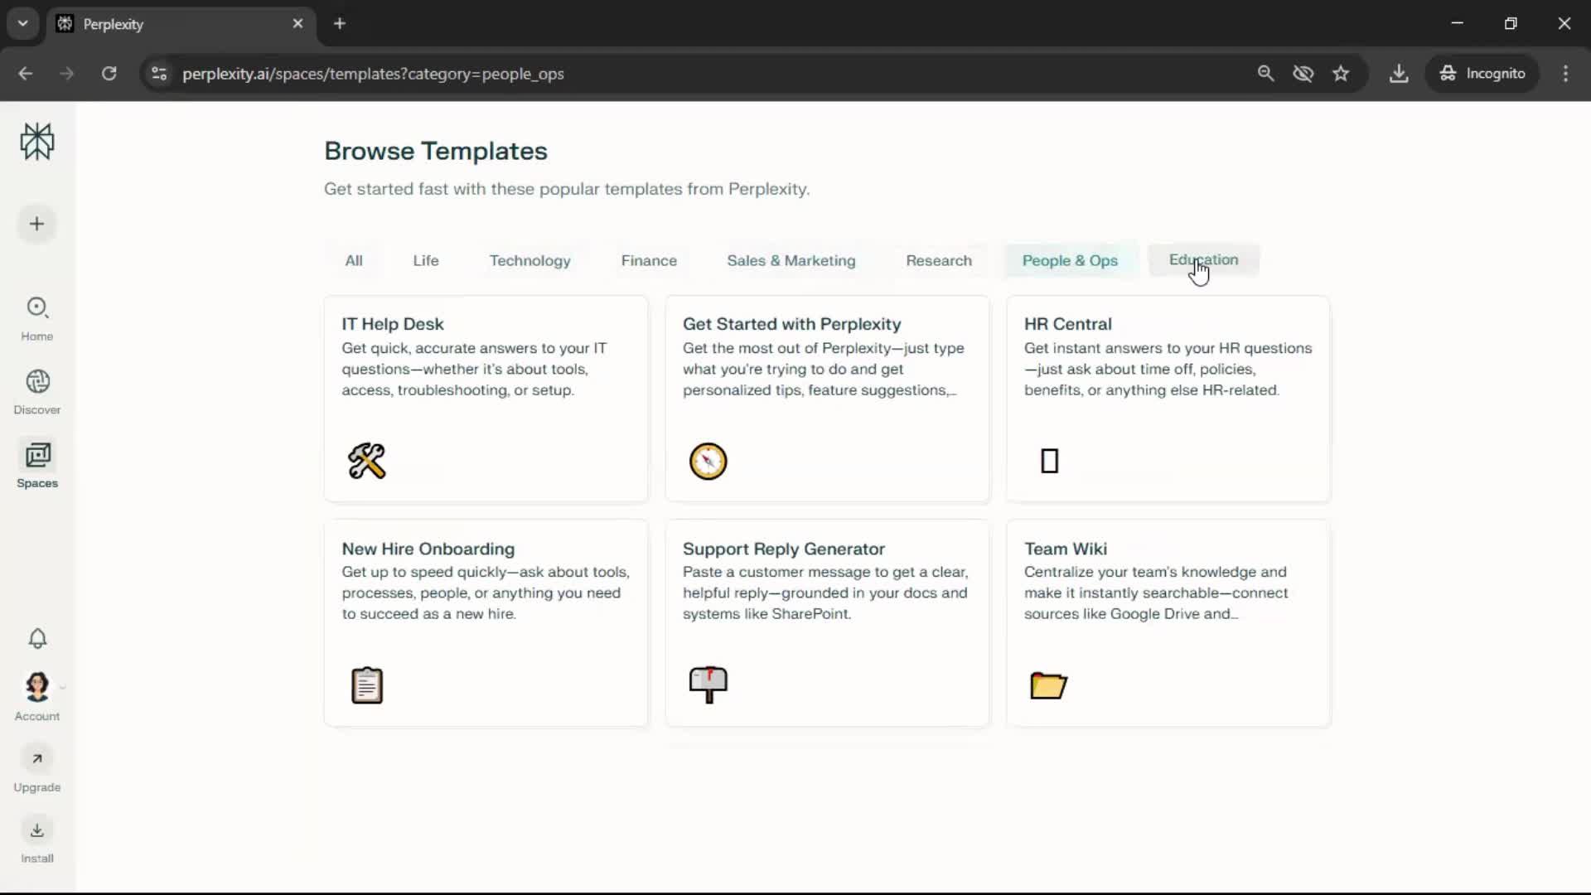
Task: Open Chrome three-dot menu
Action: click(x=1565, y=73)
